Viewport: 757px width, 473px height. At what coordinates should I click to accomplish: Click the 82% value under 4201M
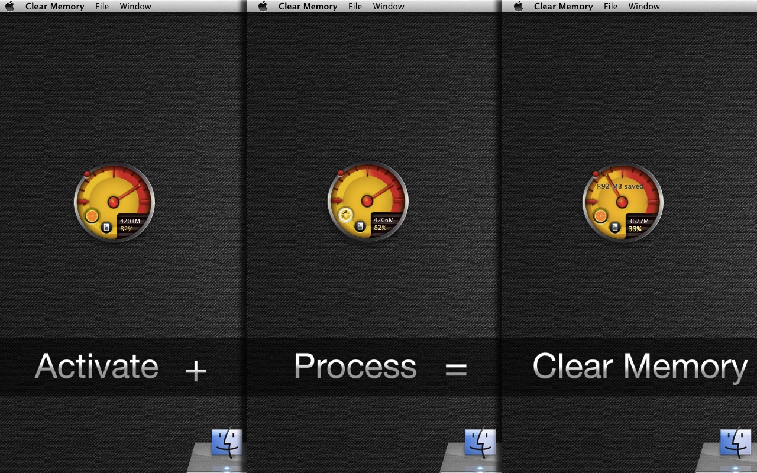click(x=127, y=229)
